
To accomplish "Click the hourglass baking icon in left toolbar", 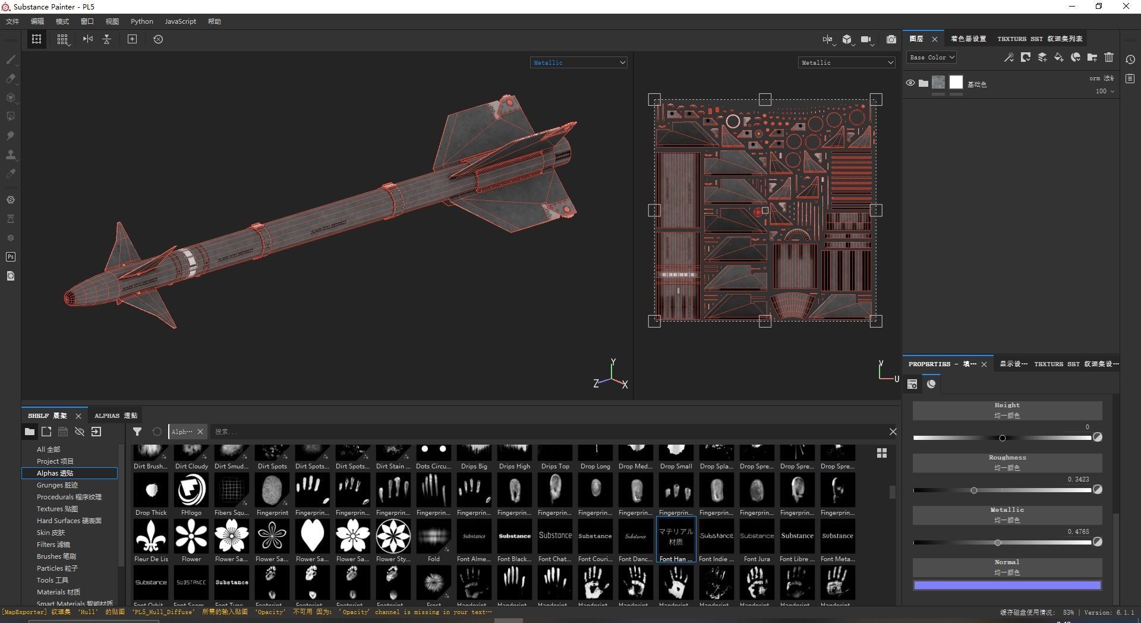I will click(x=11, y=219).
